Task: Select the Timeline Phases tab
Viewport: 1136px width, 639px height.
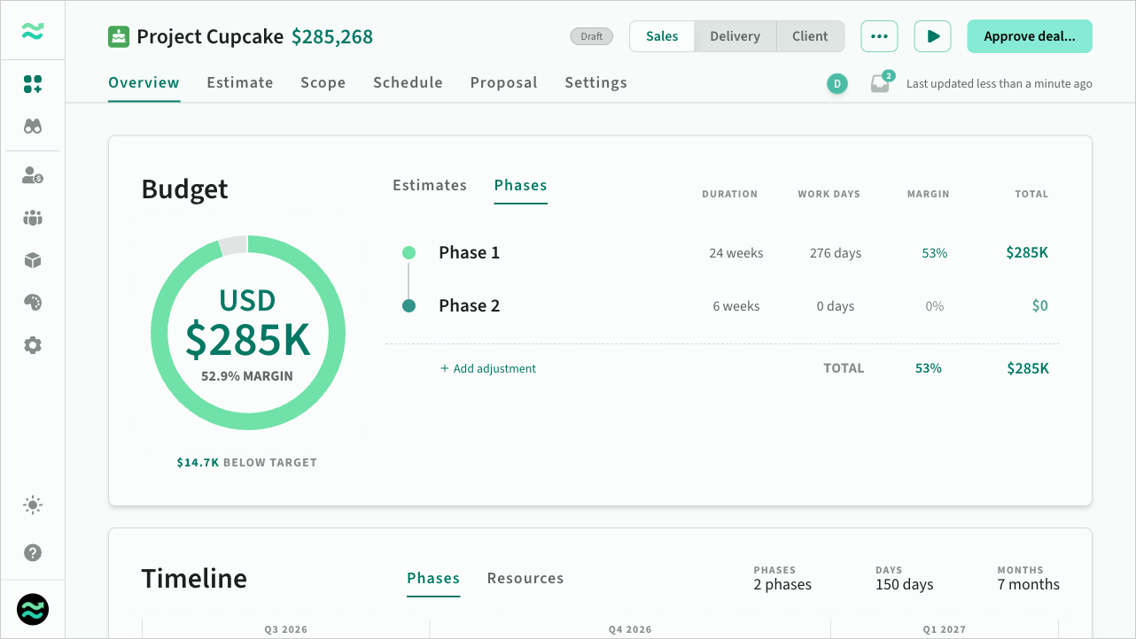Action: [433, 578]
